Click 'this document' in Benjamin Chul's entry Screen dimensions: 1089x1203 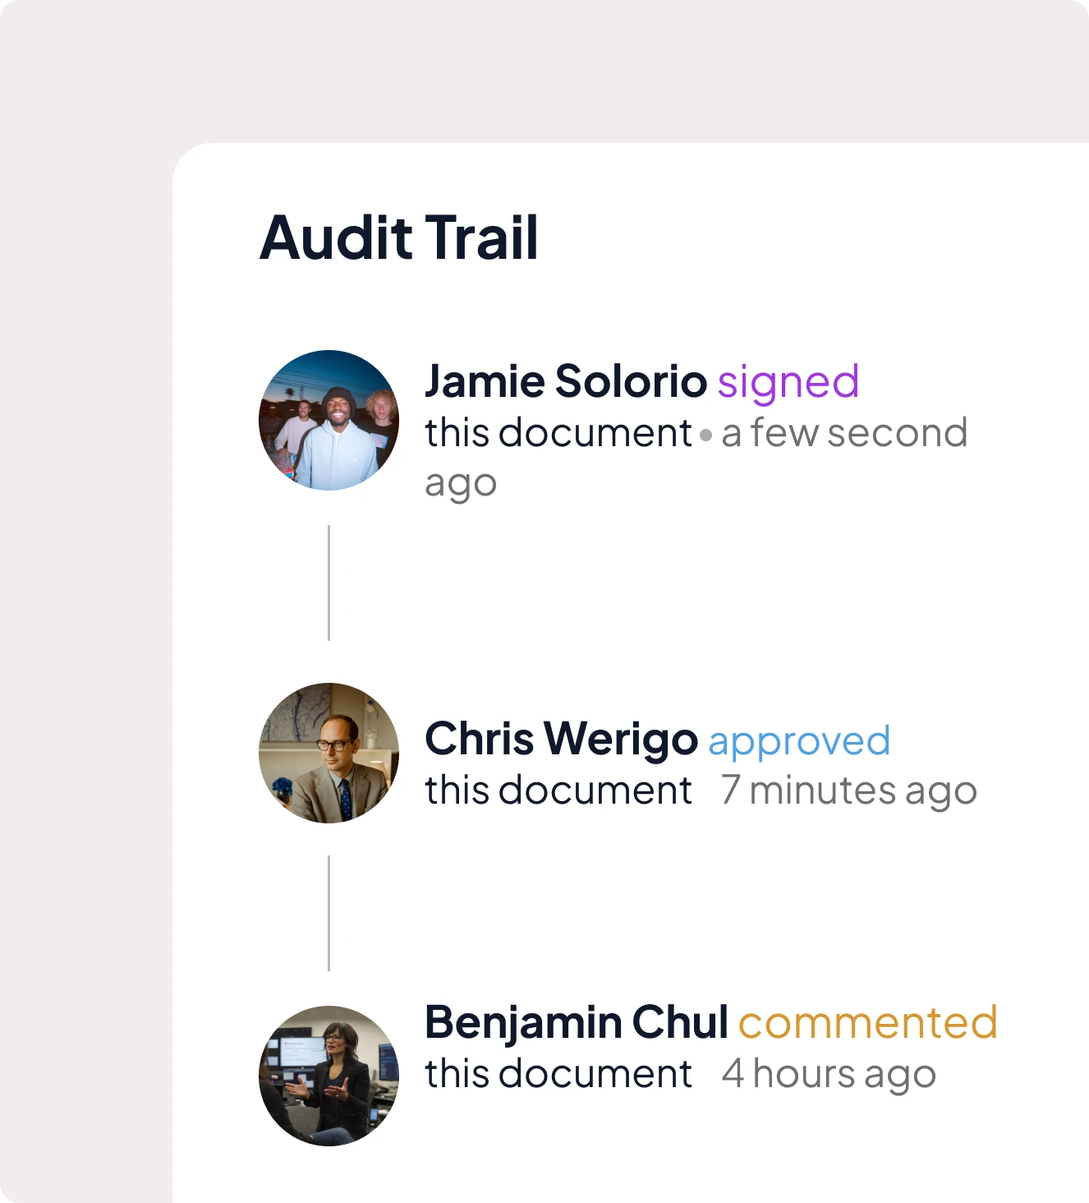click(557, 1074)
